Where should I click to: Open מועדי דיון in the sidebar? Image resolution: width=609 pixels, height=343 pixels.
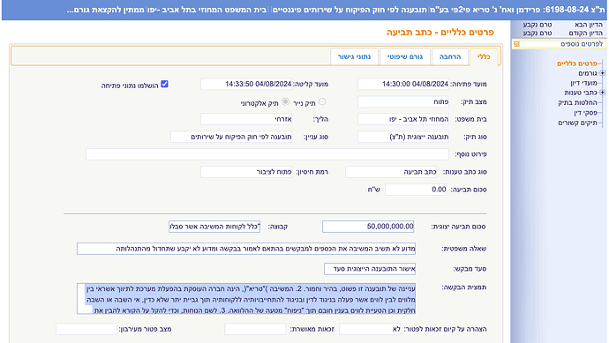[x=583, y=83]
